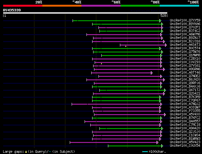Screen dimensions: 202x154
Task: Click UniRef100_Q9RPJ6 label
Action: pos(185,83)
